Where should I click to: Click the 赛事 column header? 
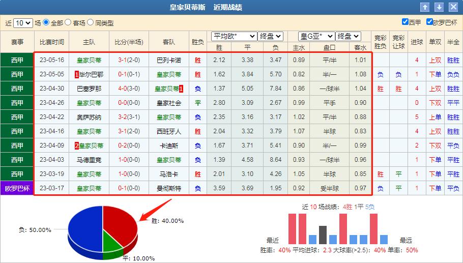click(x=17, y=42)
